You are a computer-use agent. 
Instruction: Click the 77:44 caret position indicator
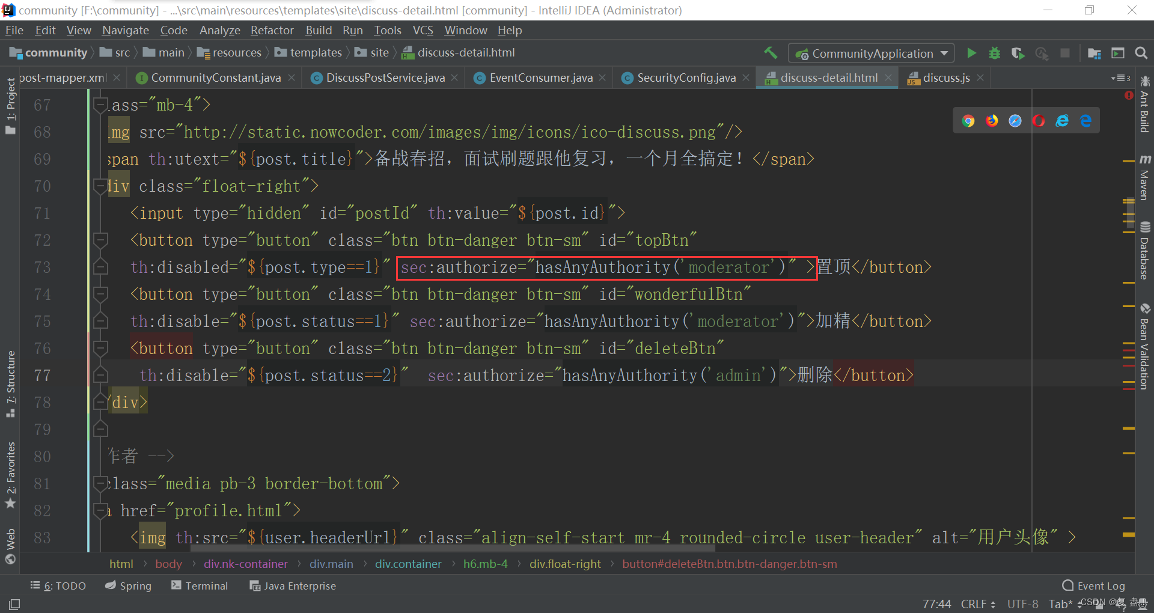936,604
